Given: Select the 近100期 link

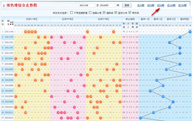Looking at the screenshot, I should pyautogui.click(x=171, y=5).
